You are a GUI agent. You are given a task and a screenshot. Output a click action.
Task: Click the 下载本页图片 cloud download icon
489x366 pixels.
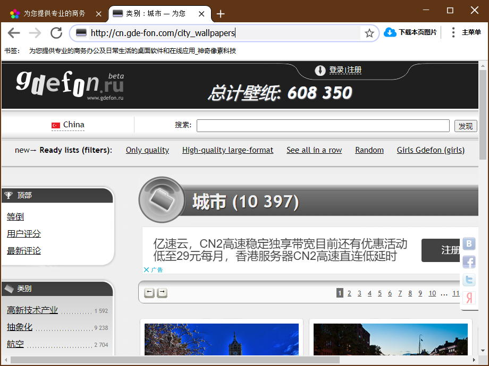[x=389, y=32]
